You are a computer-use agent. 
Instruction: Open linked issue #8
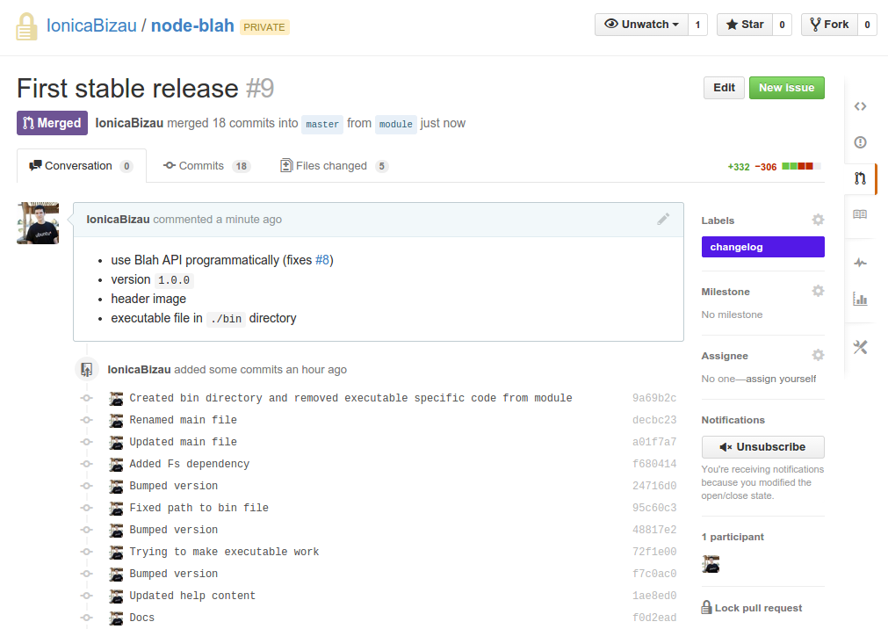(322, 260)
